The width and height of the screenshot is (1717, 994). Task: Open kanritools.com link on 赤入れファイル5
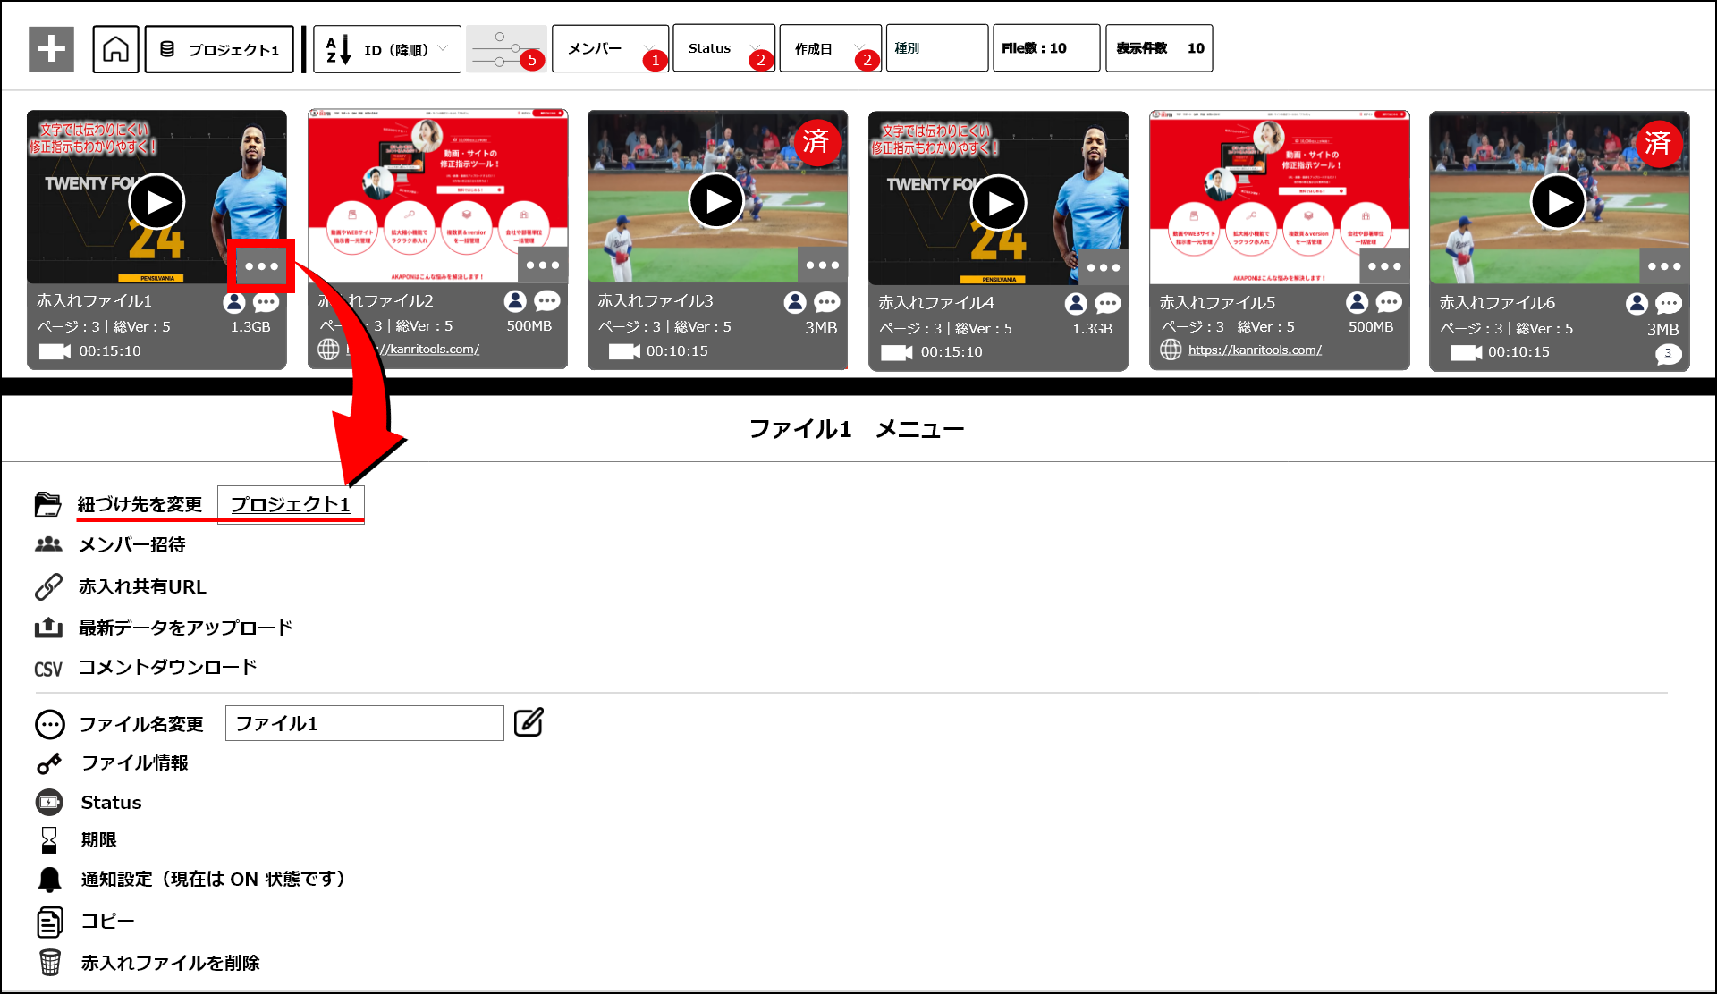(1254, 350)
